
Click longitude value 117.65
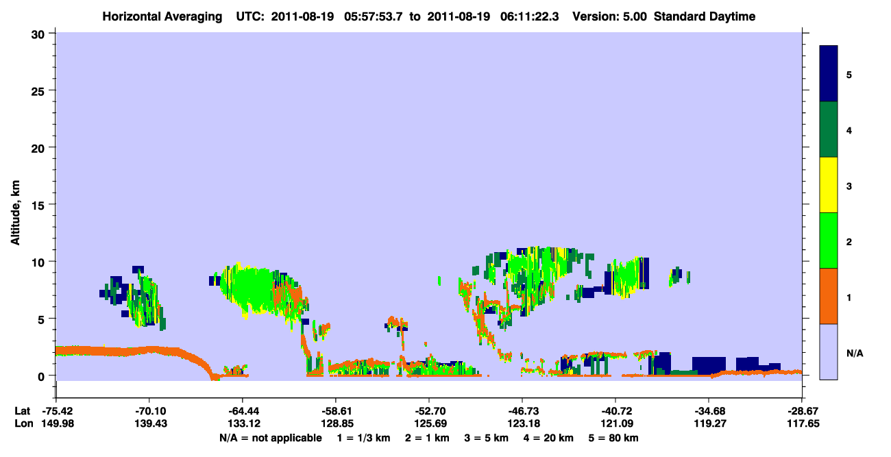click(x=802, y=423)
